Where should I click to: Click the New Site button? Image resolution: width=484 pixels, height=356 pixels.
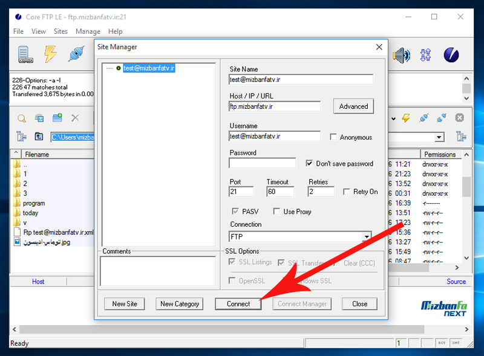(125, 304)
